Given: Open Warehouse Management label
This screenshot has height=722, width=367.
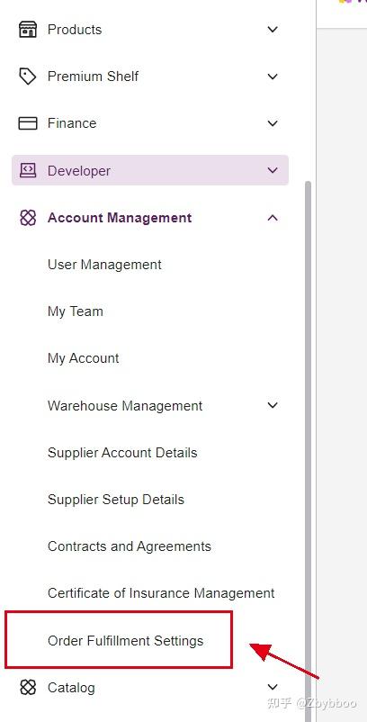Looking at the screenshot, I should pyautogui.click(x=125, y=406).
